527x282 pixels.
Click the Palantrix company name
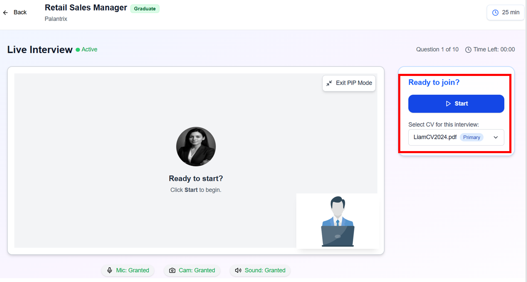click(56, 19)
